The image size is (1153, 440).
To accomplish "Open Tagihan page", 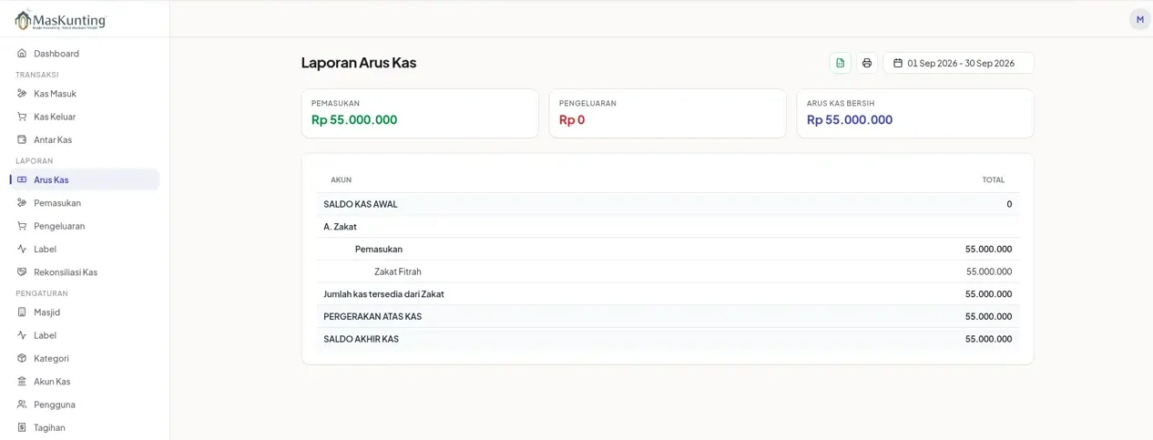I will point(85,427).
